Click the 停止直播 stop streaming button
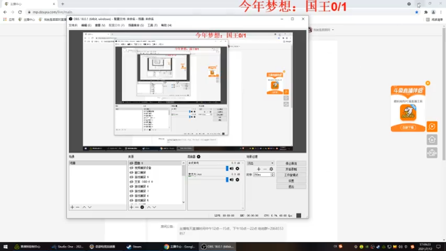446x251 pixels. point(291,163)
